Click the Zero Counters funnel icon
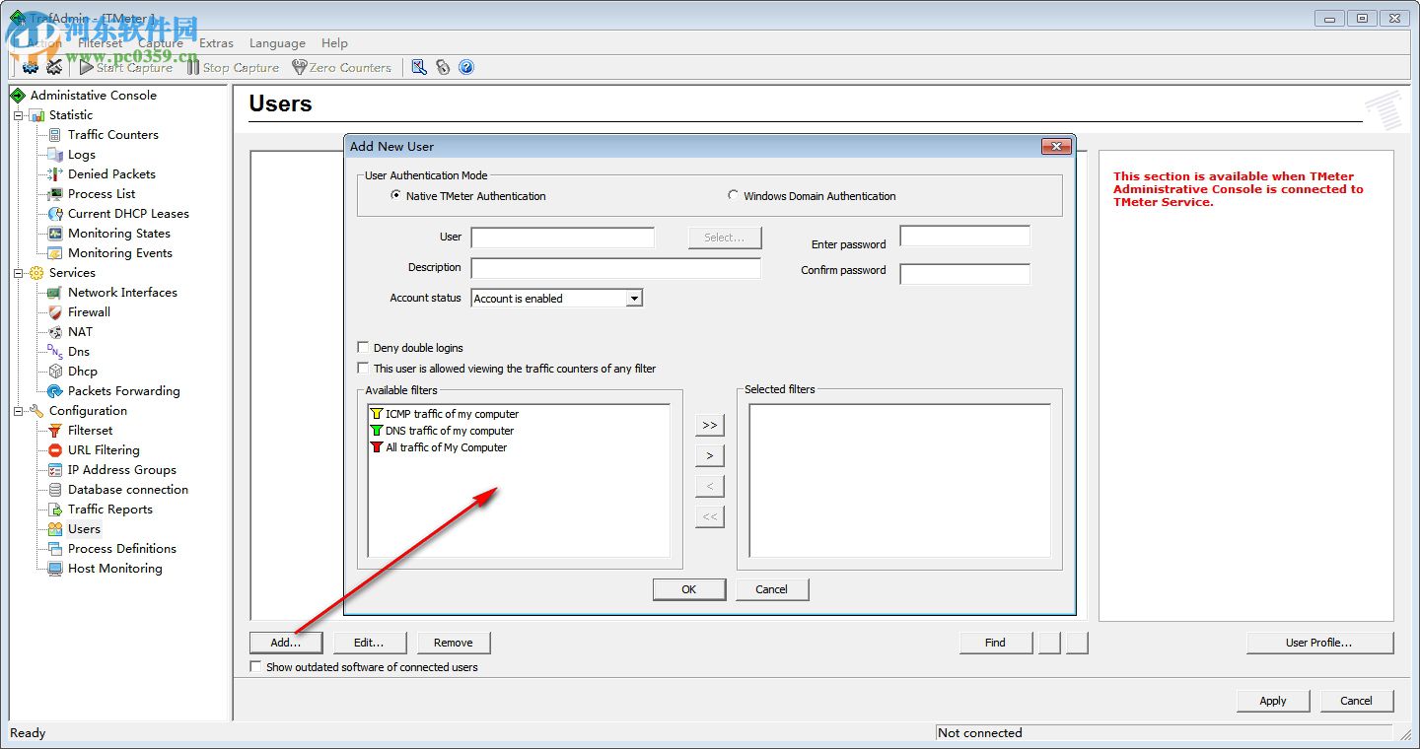The width and height of the screenshot is (1420, 749). 300,67
